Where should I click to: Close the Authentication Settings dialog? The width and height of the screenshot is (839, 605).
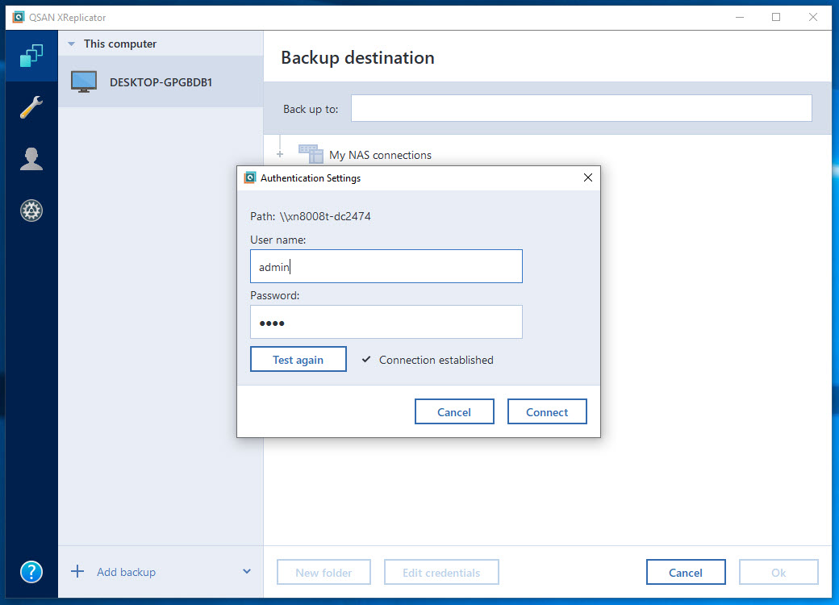pyautogui.click(x=588, y=177)
